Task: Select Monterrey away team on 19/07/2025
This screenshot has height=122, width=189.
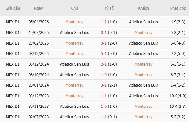Action: pos(144,33)
